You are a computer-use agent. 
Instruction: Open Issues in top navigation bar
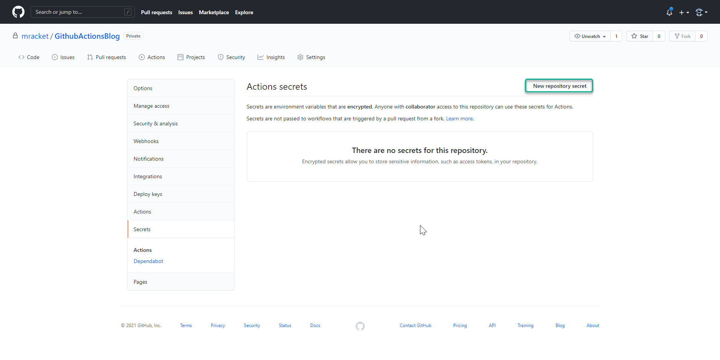(x=185, y=12)
